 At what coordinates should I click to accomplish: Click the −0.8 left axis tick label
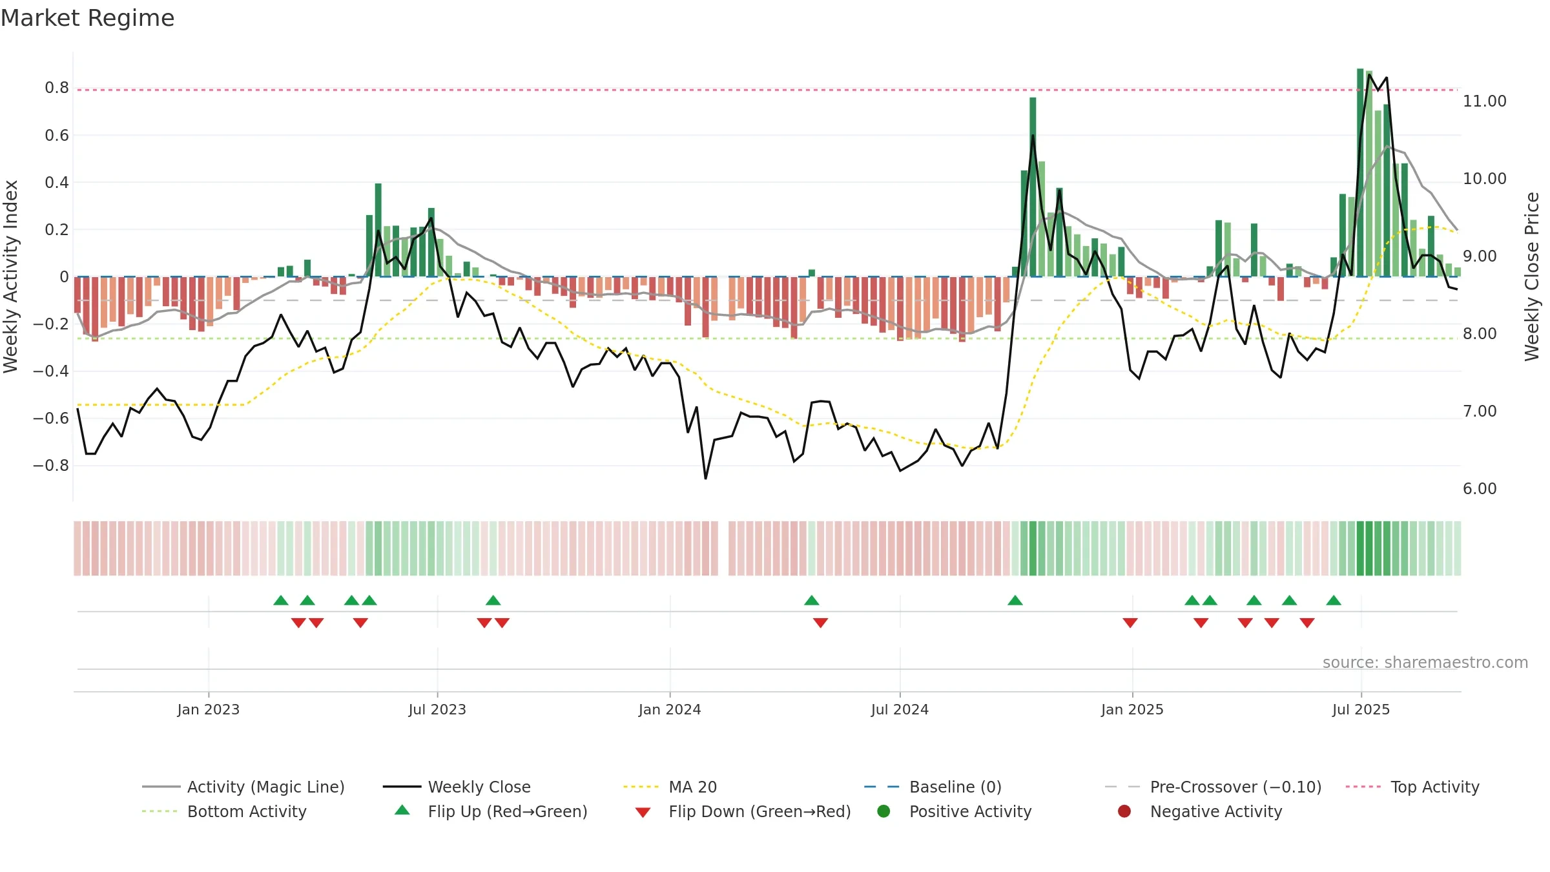pos(51,466)
